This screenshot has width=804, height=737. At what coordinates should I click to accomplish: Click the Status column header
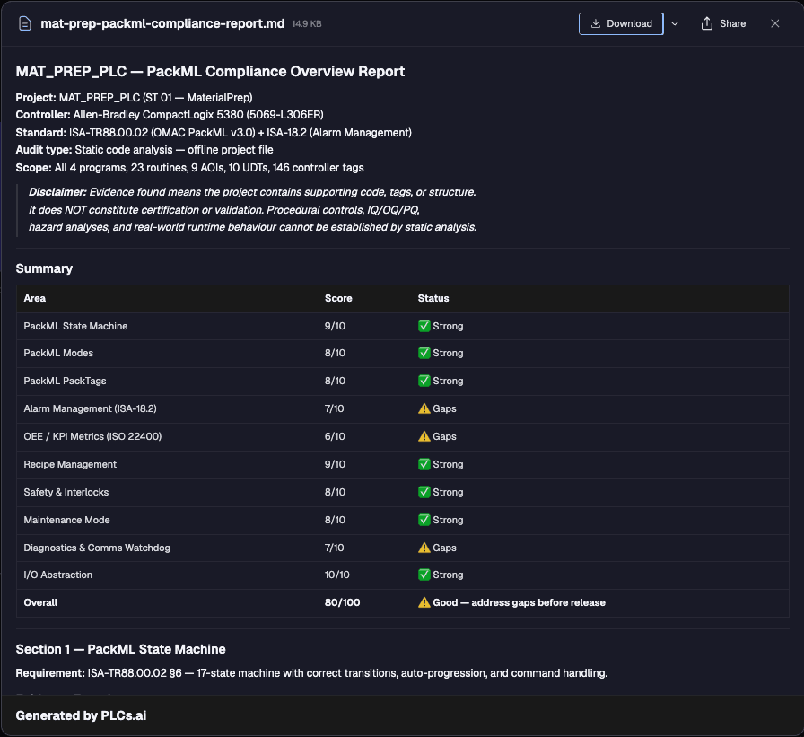[433, 299]
